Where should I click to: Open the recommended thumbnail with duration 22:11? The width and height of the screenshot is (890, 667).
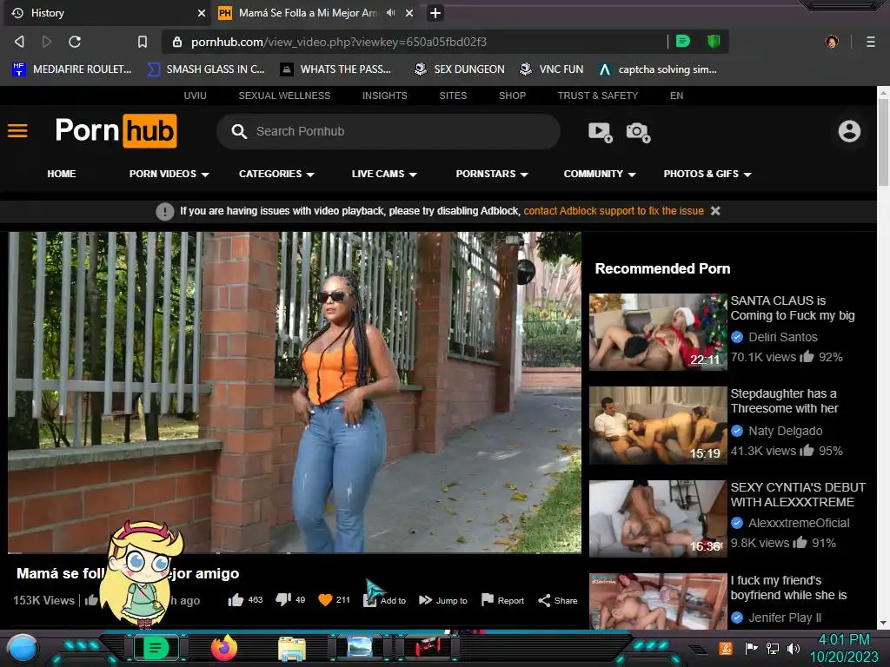click(x=658, y=332)
